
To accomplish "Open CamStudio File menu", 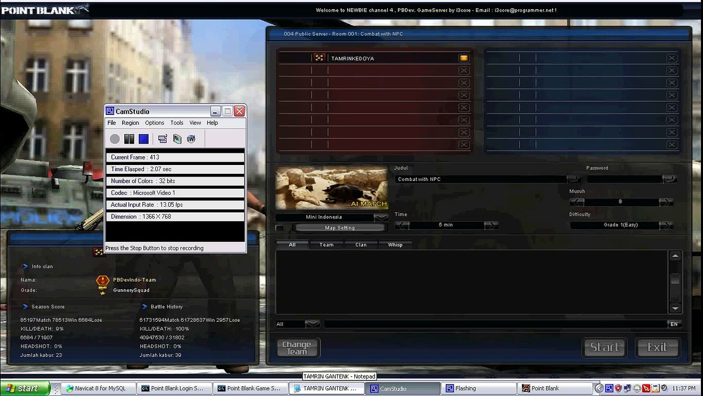I will coord(112,123).
